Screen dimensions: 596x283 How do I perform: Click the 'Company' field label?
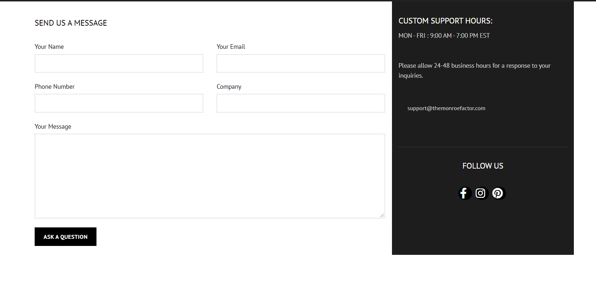coord(229,87)
